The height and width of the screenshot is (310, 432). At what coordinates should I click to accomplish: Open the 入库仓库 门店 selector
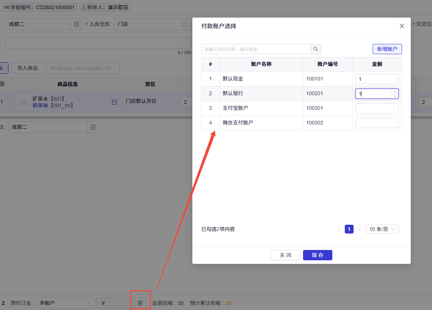tap(153, 24)
